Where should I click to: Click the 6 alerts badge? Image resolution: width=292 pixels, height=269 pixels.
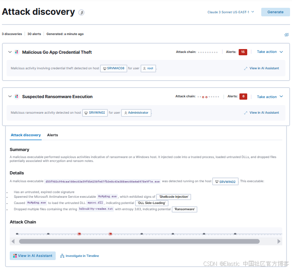click(243, 97)
